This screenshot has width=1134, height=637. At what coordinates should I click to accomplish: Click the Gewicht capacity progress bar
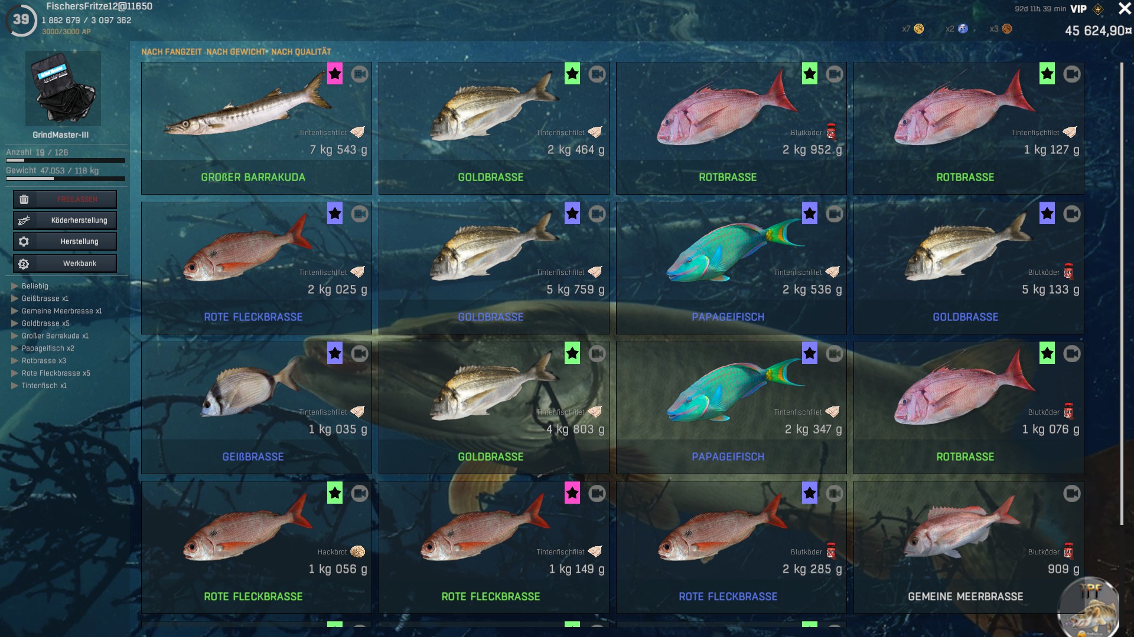point(66,179)
